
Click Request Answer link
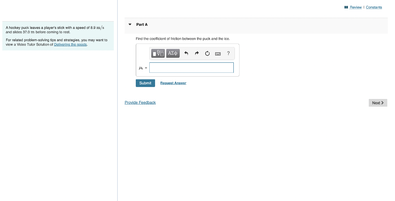click(x=173, y=83)
